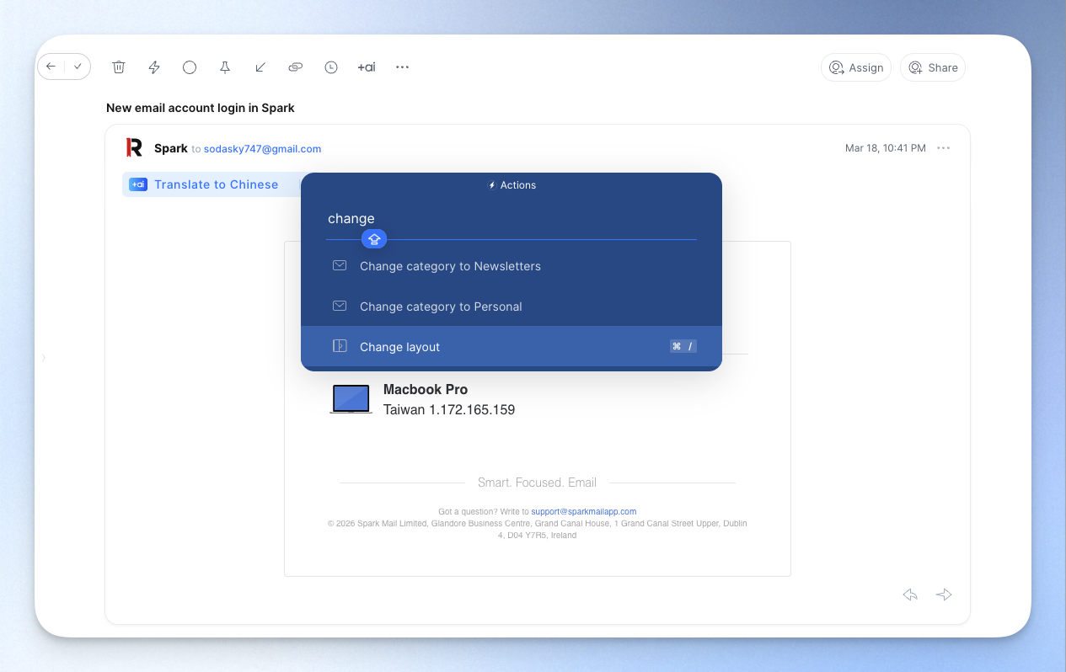Click the Actions search field containing "change"
This screenshot has height=672, width=1066.
tap(506, 219)
